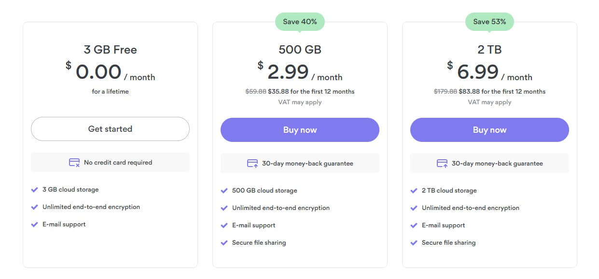Click "VAT may apply" under 500 GB pricing
The height and width of the screenshot is (279, 599).
[x=300, y=102]
